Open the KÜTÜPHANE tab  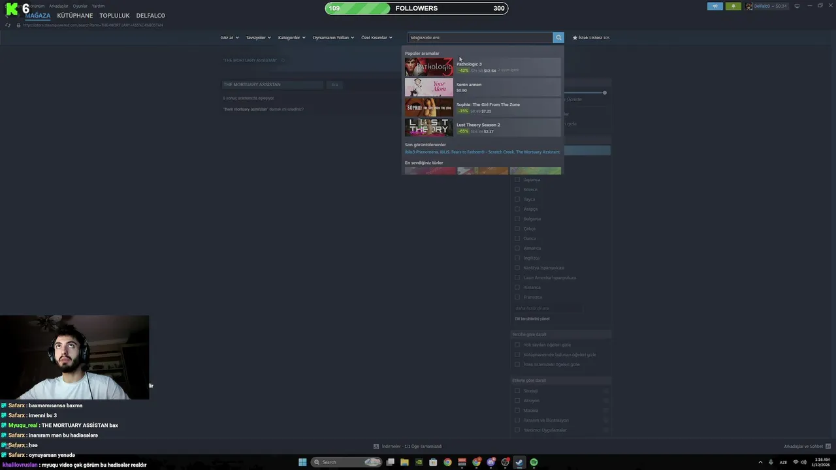click(x=75, y=15)
